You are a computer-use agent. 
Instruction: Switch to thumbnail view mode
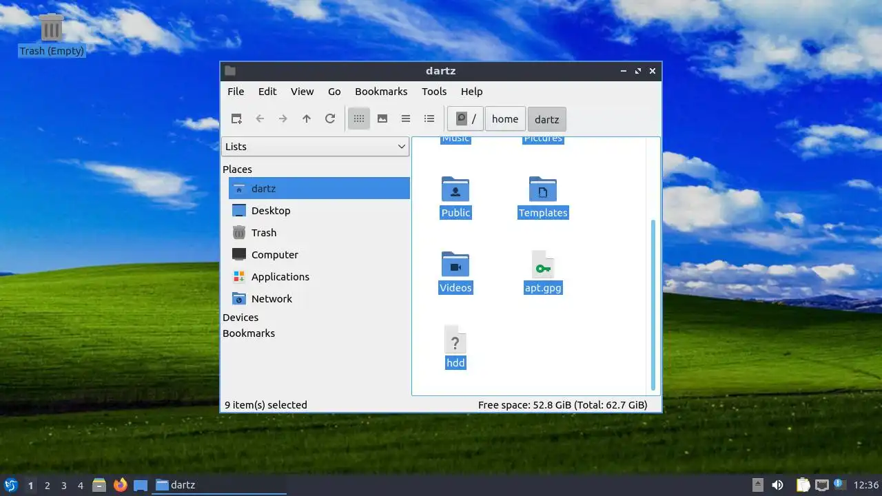coord(382,118)
